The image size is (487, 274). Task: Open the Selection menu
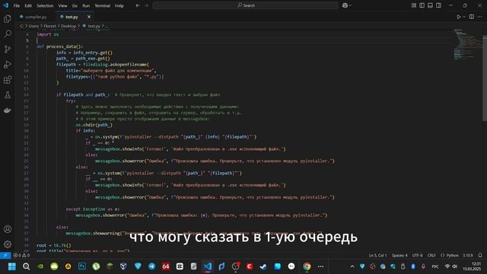[x=45, y=5]
